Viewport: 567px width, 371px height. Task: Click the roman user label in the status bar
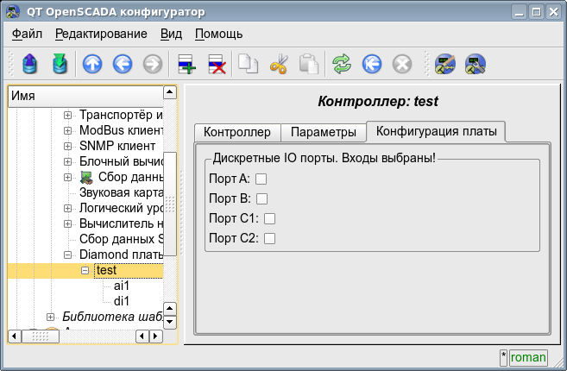(528, 356)
